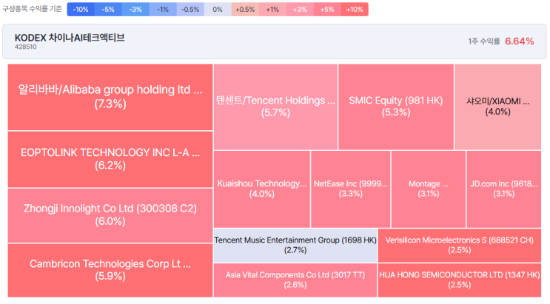
Task: Click the SMIC Equity (981 HK) tile
Action: tap(396, 107)
